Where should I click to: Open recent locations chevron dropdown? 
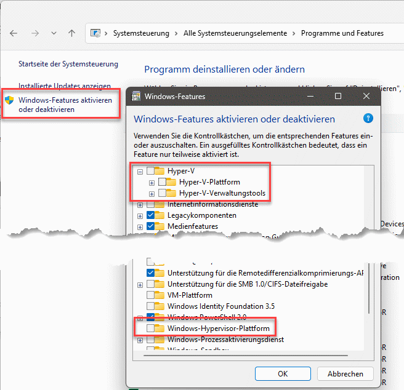pyautogui.click(x=54, y=33)
